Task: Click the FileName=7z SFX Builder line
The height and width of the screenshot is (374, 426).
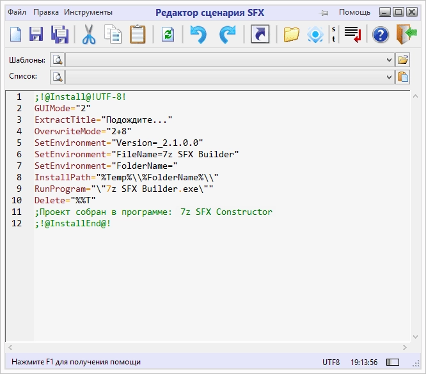Action: point(136,154)
